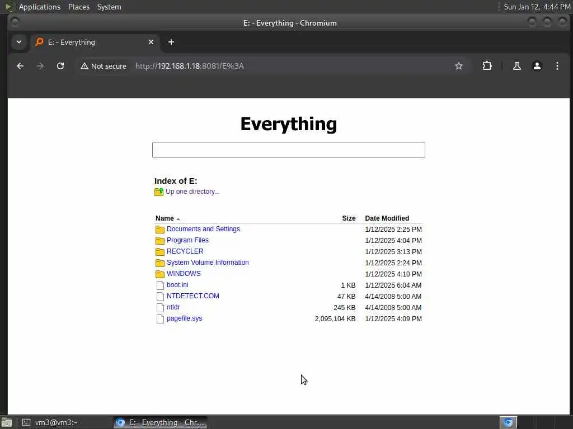573x429 pixels.
Task: Sort by the Size column header
Action: [x=349, y=218]
